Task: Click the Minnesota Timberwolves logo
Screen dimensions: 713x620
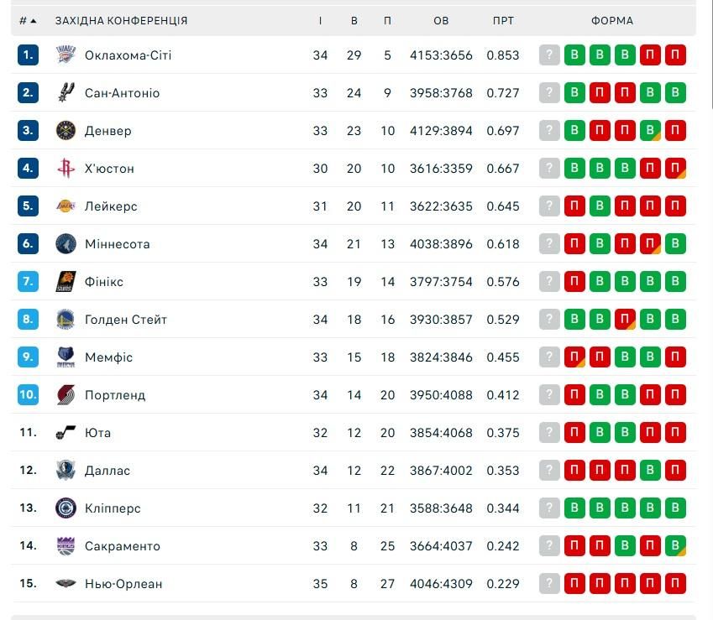Action: [x=66, y=244]
